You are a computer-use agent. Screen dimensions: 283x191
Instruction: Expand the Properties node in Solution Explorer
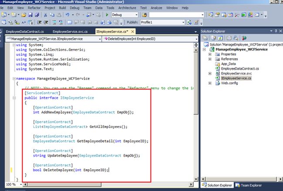pos(210,54)
